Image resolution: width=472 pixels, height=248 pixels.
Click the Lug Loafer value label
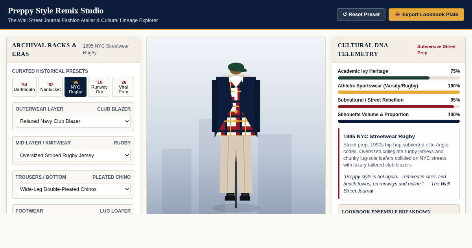tap(115, 211)
